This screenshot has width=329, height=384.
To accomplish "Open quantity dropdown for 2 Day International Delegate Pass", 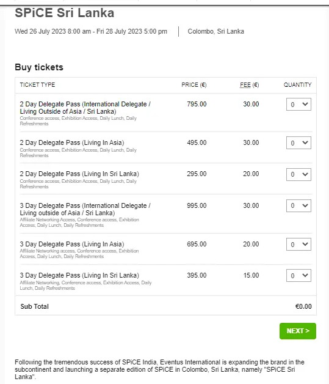I will (x=298, y=105).
